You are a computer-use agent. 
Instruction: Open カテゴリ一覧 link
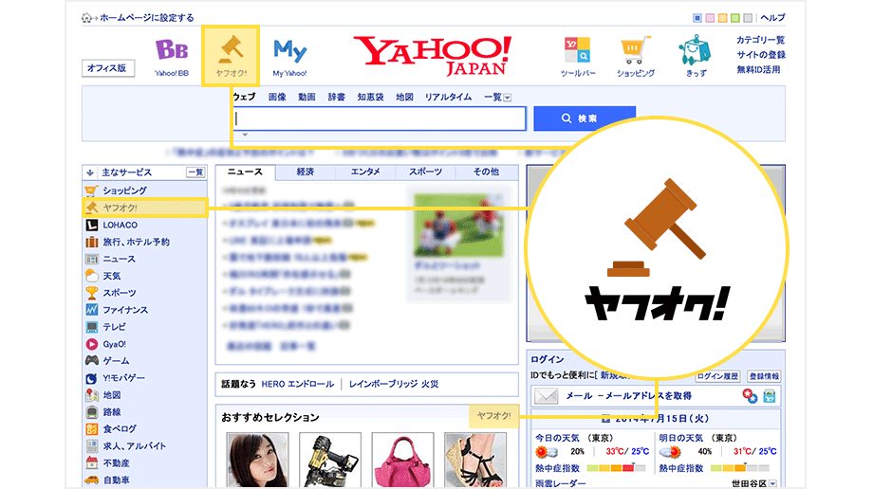(x=760, y=40)
